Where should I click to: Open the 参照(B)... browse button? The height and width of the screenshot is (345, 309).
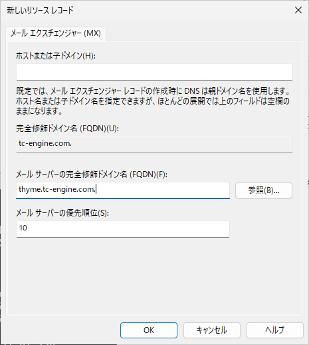click(x=264, y=190)
